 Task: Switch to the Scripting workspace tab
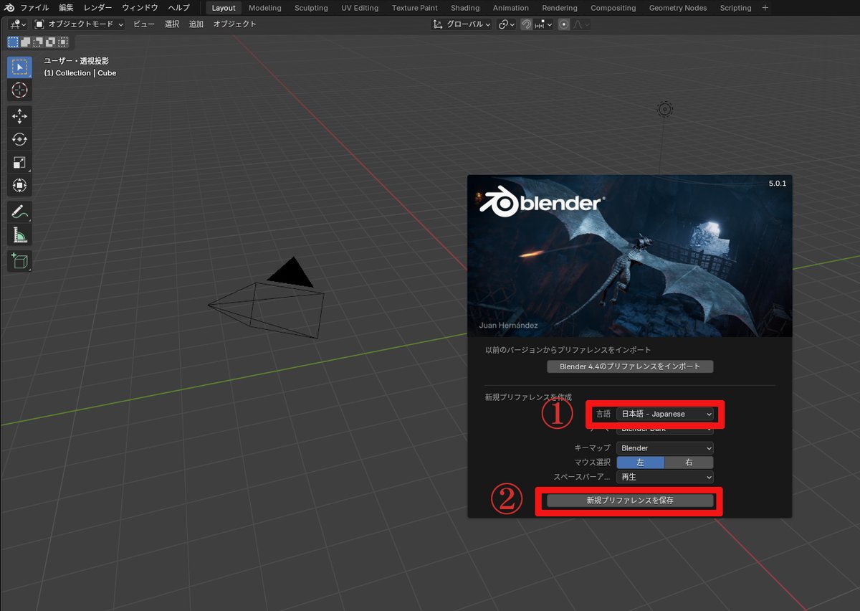[735, 8]
